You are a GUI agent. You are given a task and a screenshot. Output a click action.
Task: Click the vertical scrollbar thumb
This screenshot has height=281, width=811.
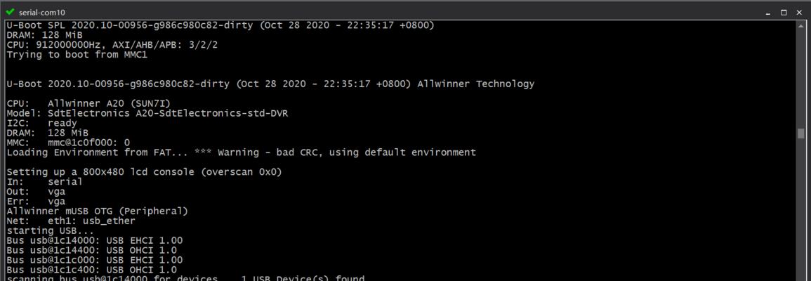pos(800,133)
